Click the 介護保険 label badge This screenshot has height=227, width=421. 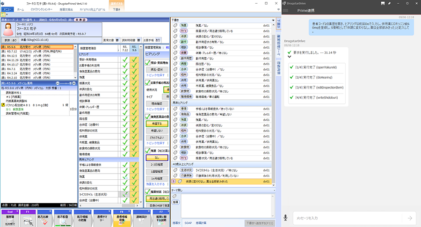point(186,176)
